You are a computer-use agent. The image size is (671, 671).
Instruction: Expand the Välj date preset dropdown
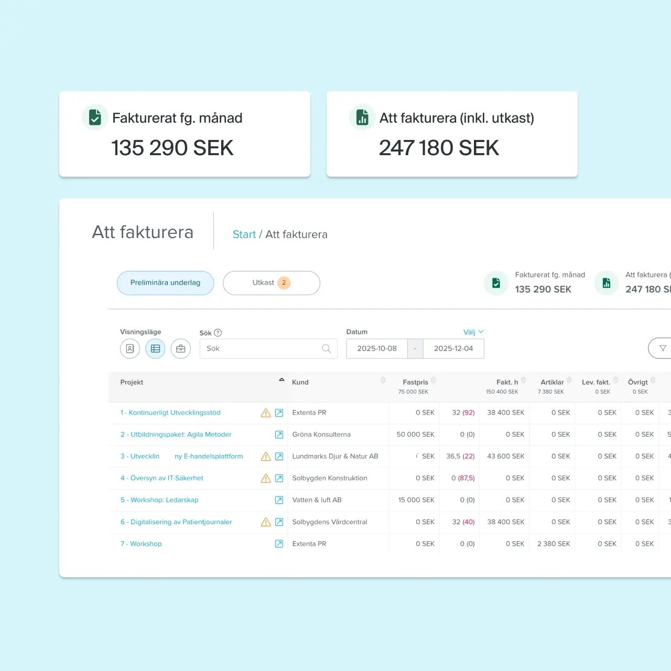473,332
